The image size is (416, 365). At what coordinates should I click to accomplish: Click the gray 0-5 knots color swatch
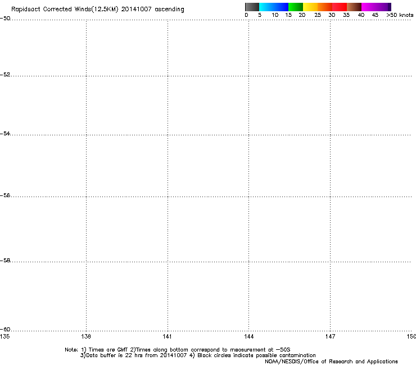[252, 7]
